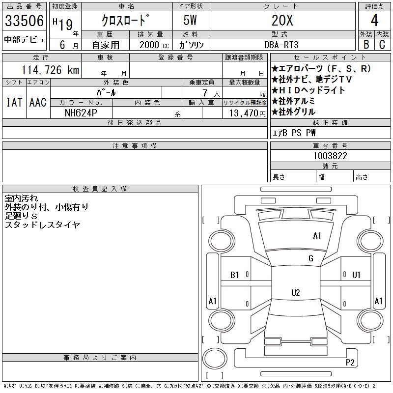The width and height of the screenshot is (393, 393).
Task: Select chassis number 1003822
Action: 330,156
